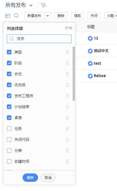Image resolution: width=117 pixels, height=191 pixels.
Task: Cancel column selection with 取消 button
Action: (x=48, y=177)
